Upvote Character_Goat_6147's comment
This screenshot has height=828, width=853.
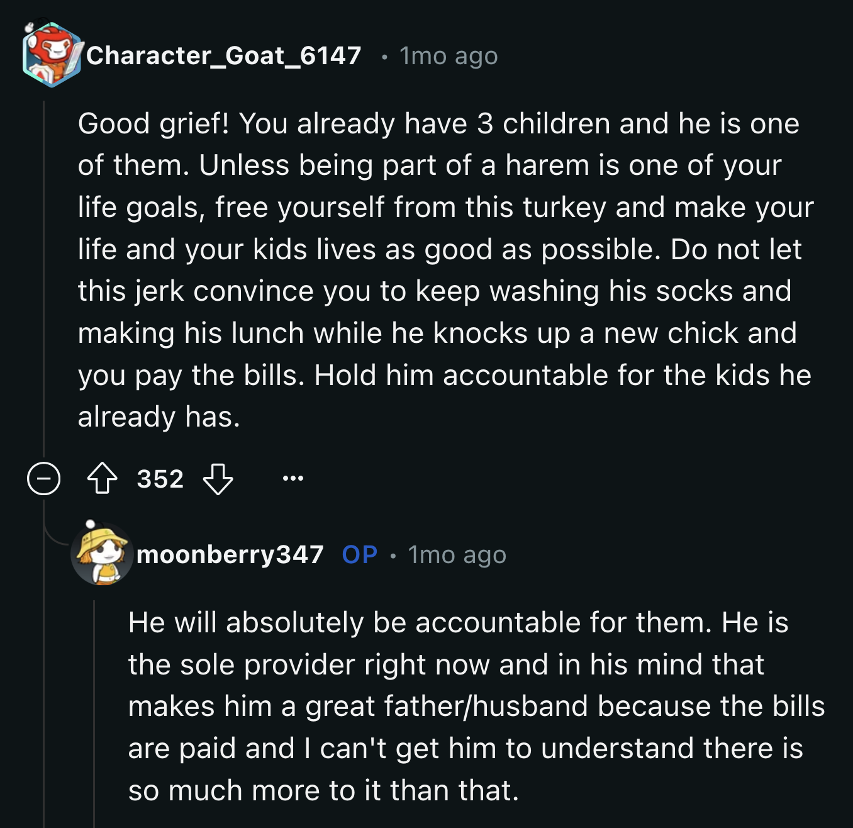(102, 479)
